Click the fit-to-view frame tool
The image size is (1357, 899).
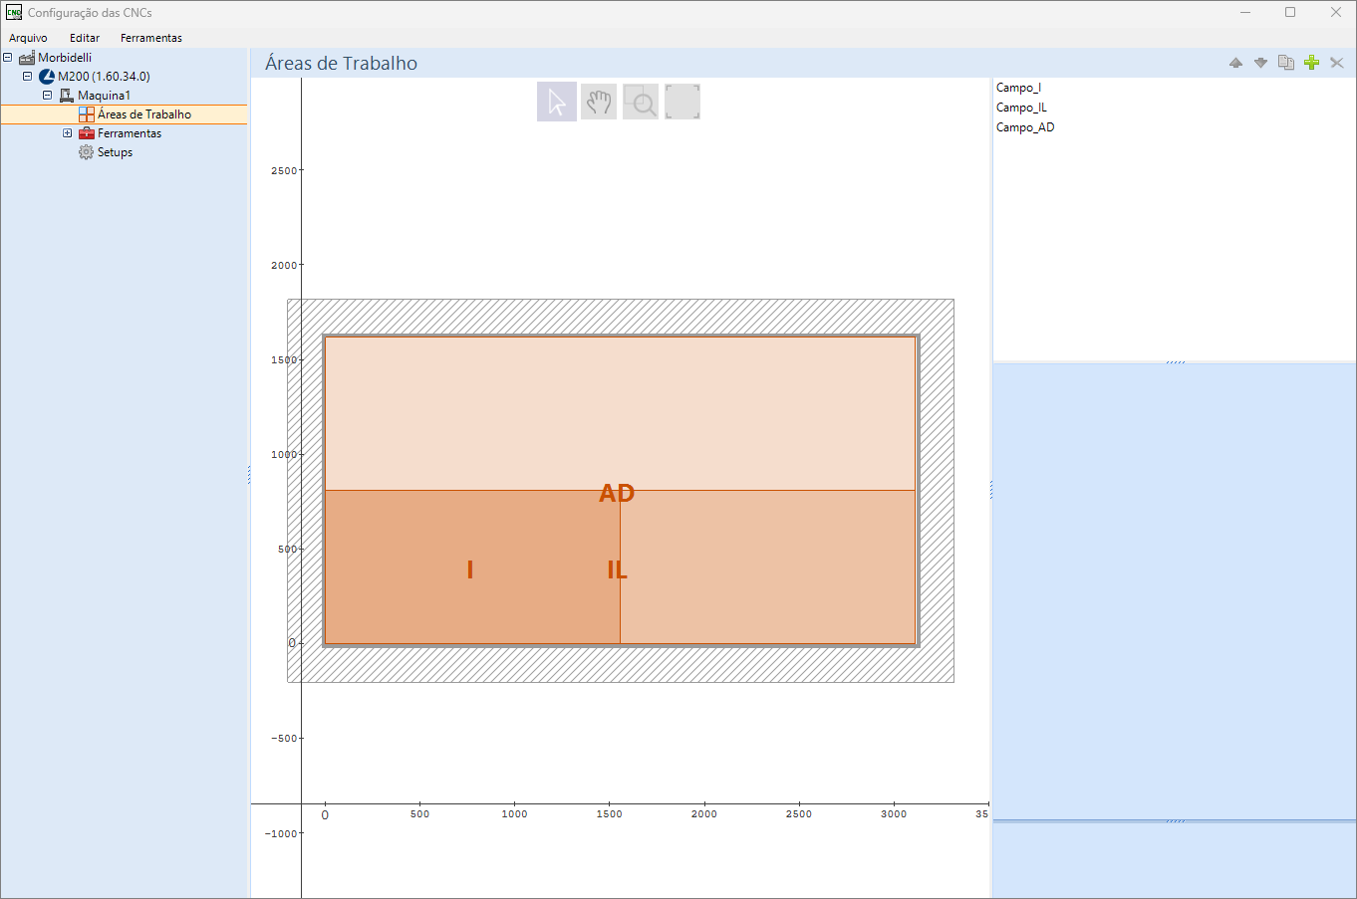[682, 102]
